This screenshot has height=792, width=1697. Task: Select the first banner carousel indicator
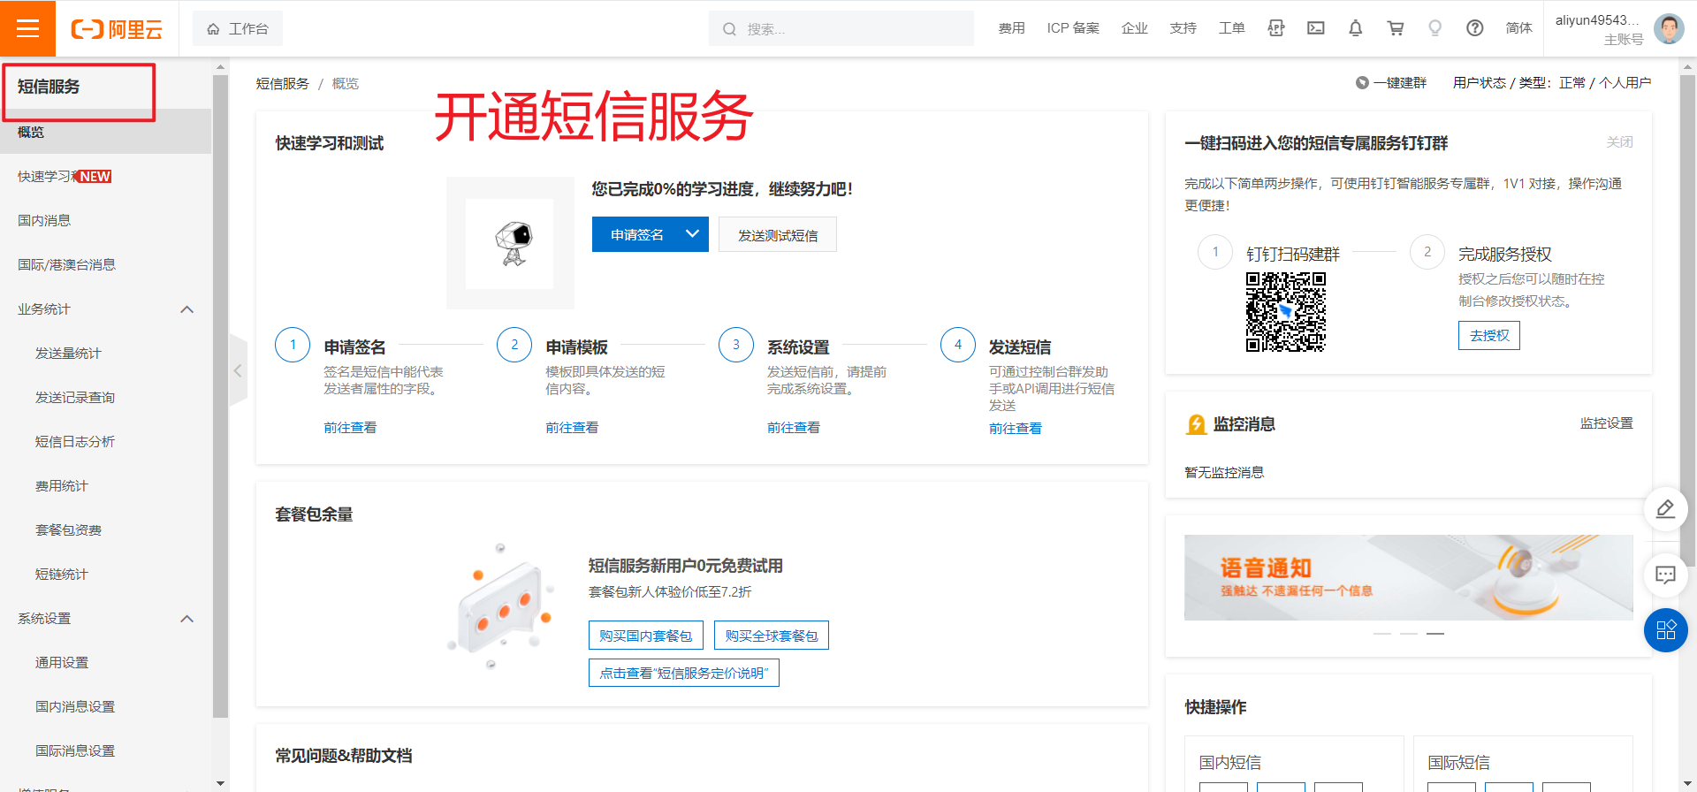tap(1382, 634)
